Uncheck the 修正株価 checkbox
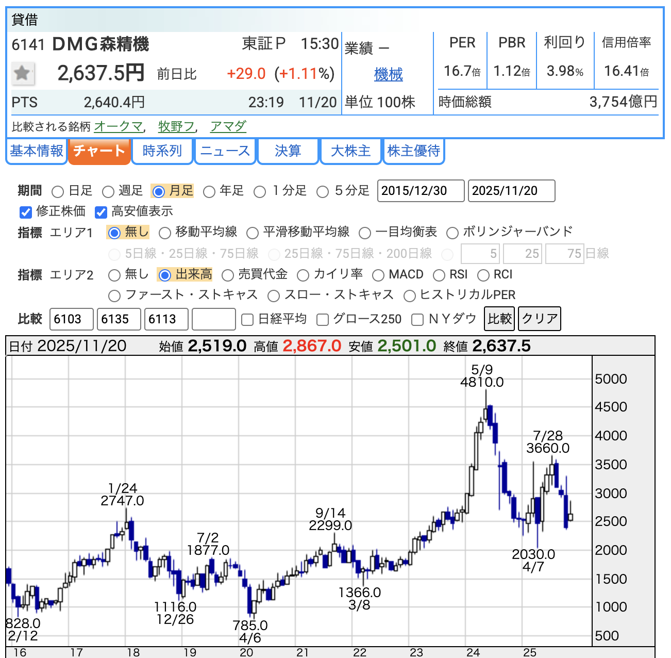 pyautogui.click(x=26, y=212)
